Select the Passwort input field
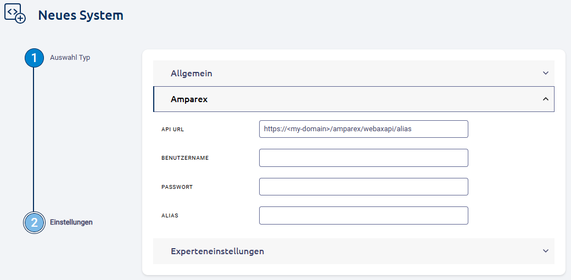571x280 pixels. pyautogui.click(x=363, y=187)
